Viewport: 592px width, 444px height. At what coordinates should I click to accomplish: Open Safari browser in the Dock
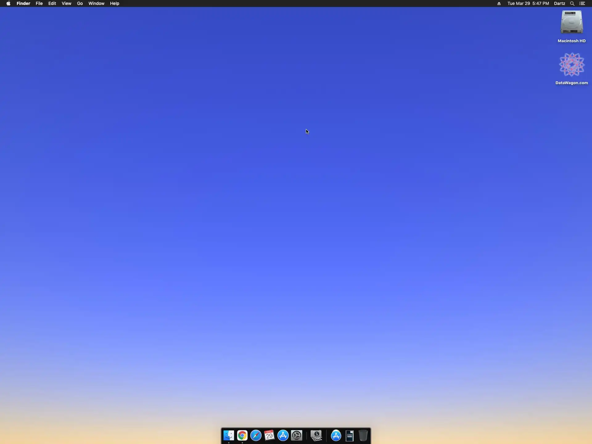[x=256, y=435]
